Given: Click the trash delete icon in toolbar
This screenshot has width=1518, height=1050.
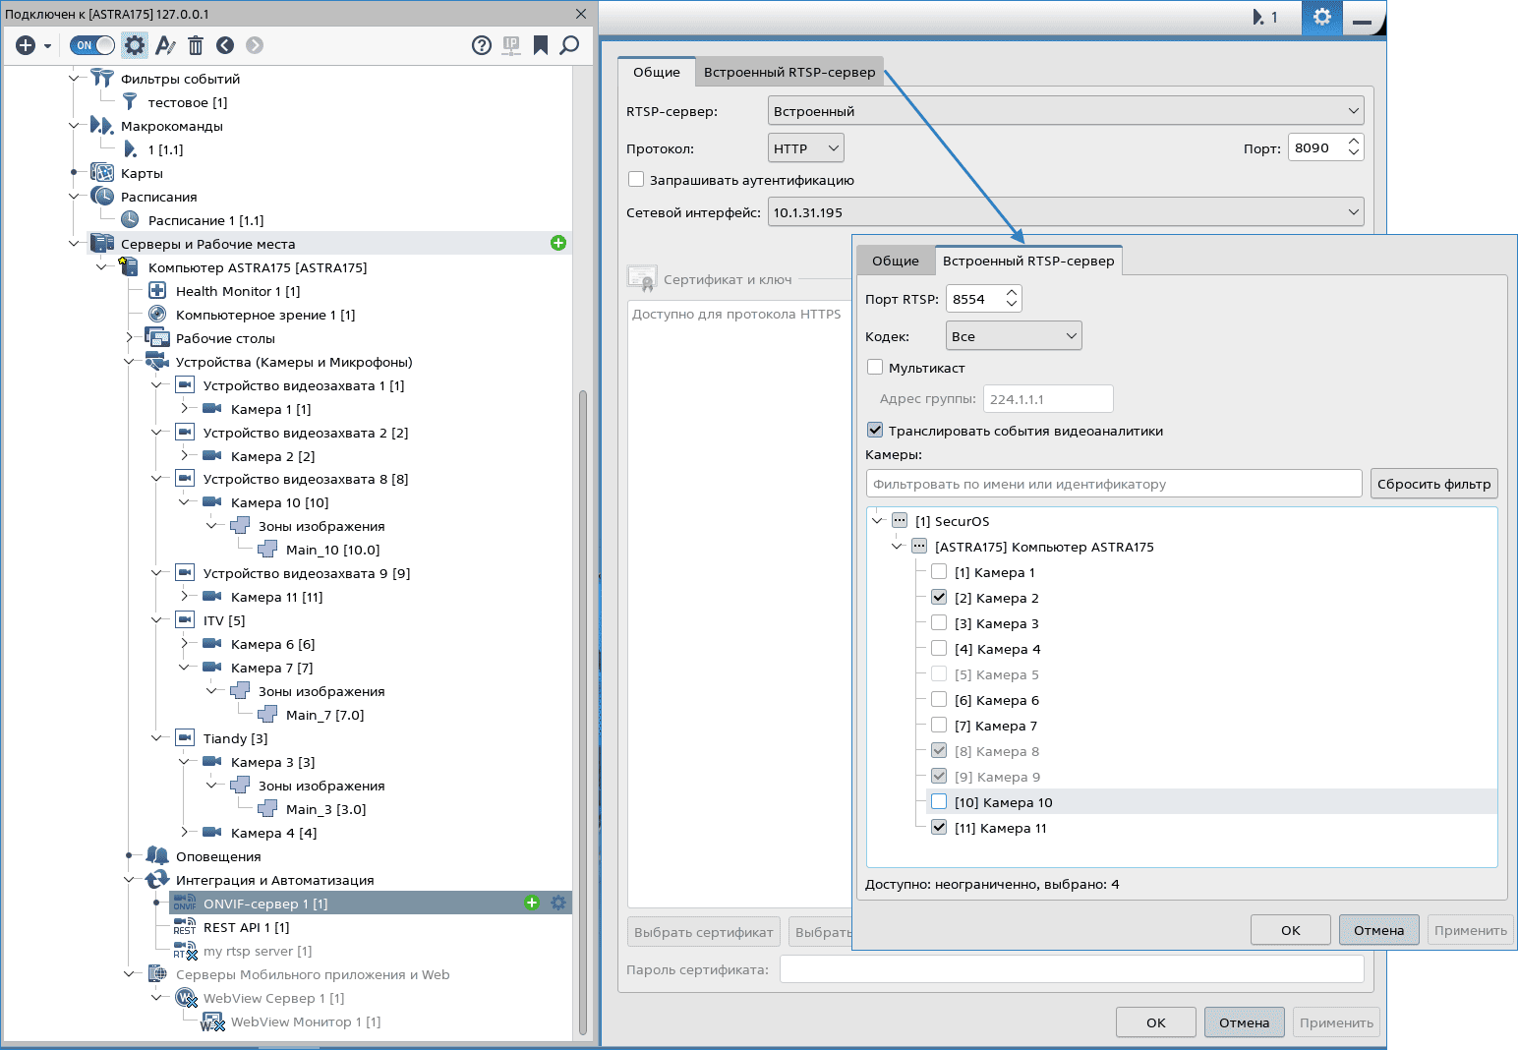Looking at the screenshot, I should pos(196,45).
